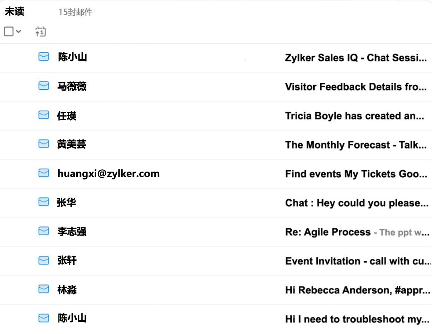This screenshot has width=448, height=334.
Task: Open the Re: Agile Process message
Action: pos(328,232)
